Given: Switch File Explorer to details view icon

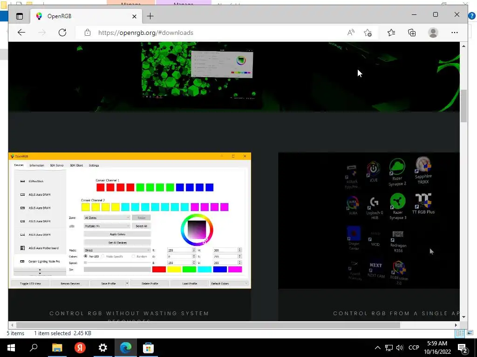Looking at the screenshot, I should (x=460, y=333).
